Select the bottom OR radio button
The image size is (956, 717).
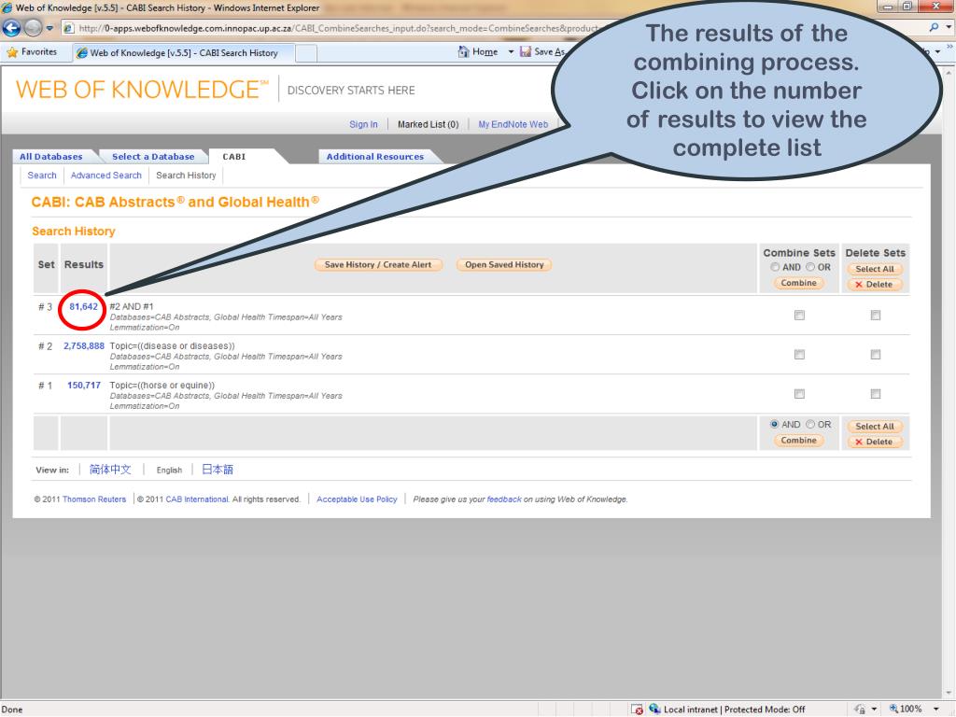pyautogui.click(x=810, y=425)
